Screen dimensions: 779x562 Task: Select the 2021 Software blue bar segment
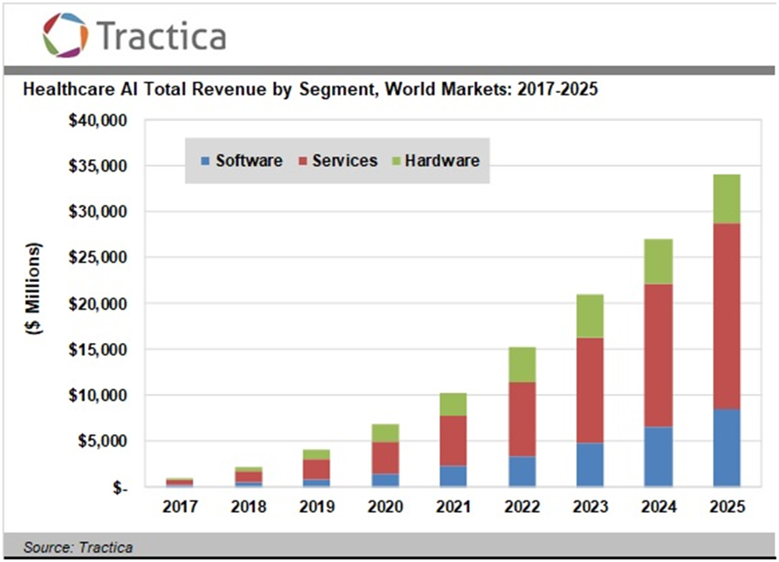453,476
